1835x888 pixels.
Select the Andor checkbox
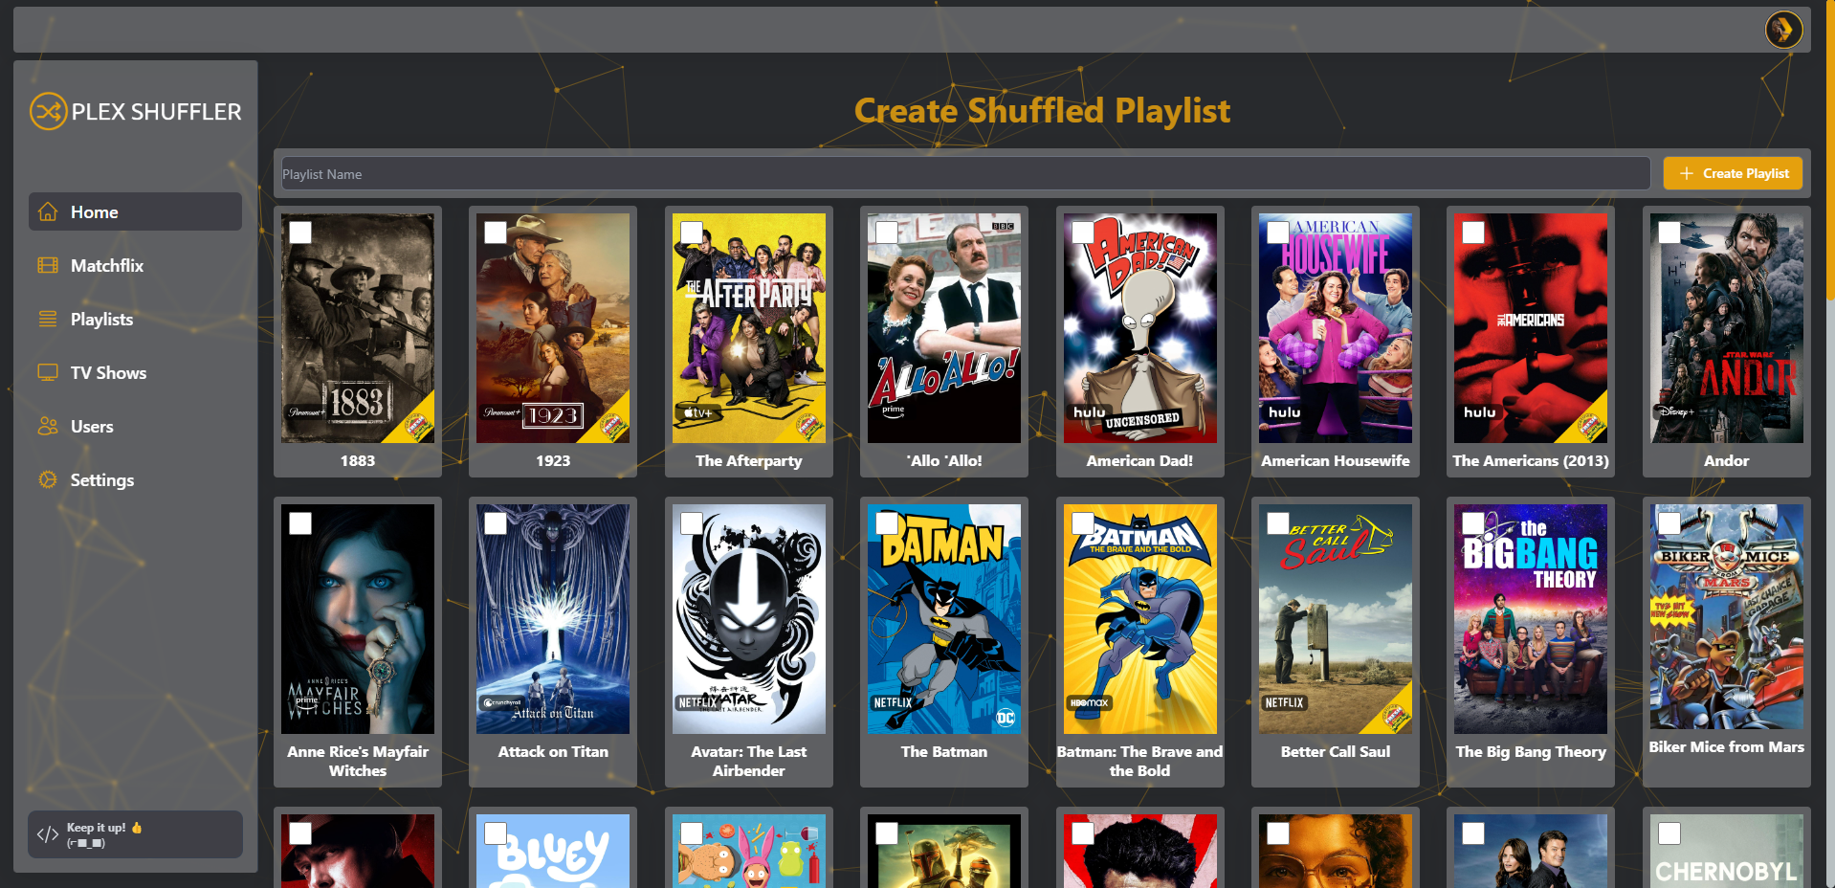coord(1669,233)
